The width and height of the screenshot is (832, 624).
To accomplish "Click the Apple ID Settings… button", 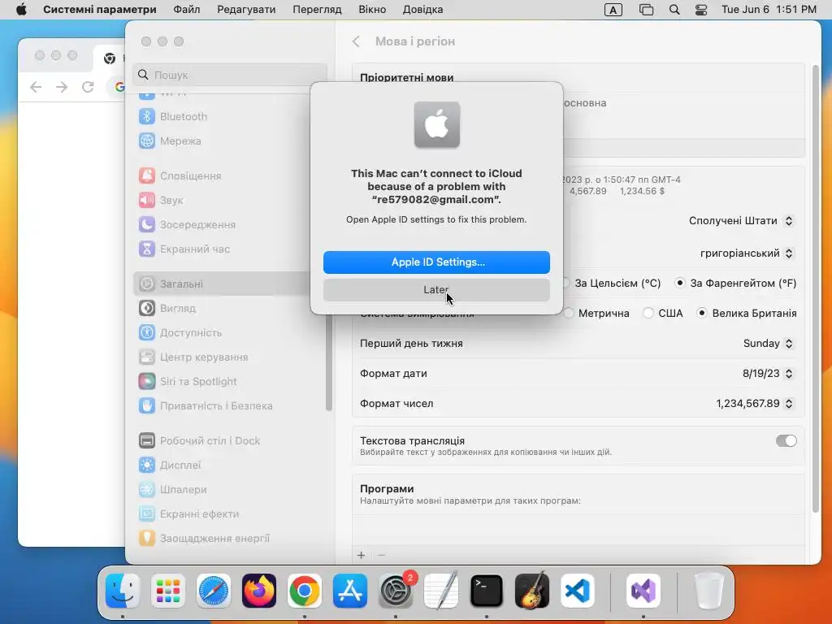I will pos(436,262).
